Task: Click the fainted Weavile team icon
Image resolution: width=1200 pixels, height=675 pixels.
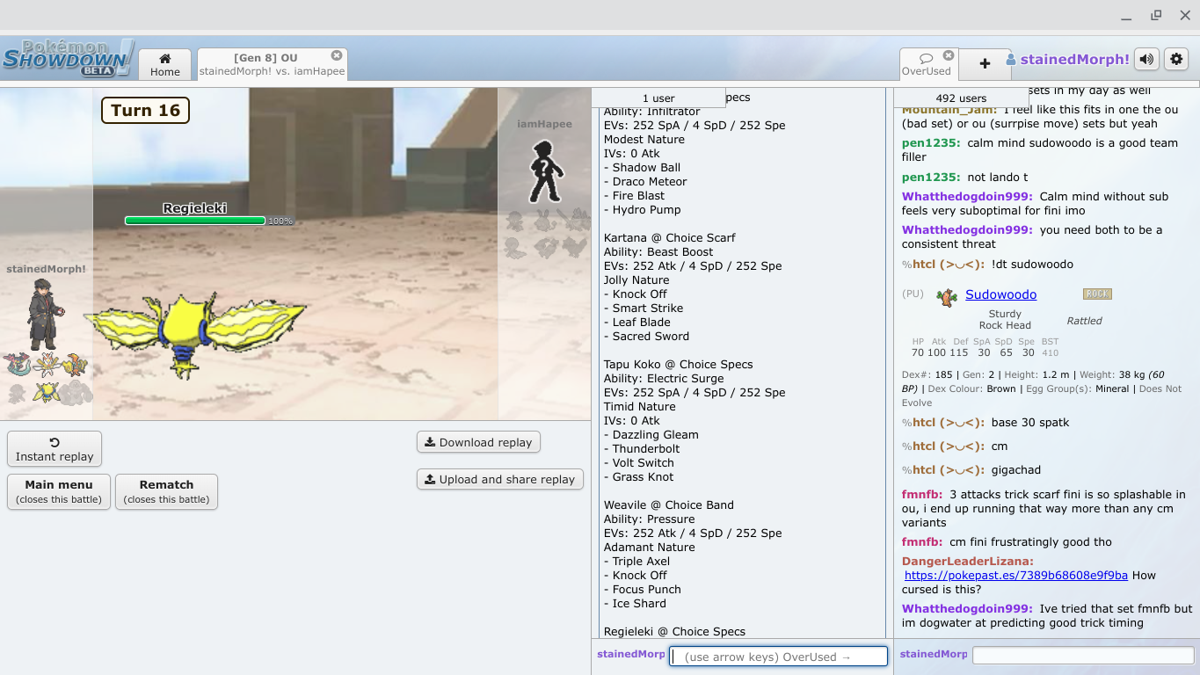Action: (18, 392)
